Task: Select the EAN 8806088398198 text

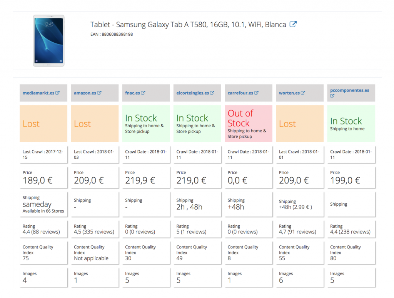Action: pos(112,34)
